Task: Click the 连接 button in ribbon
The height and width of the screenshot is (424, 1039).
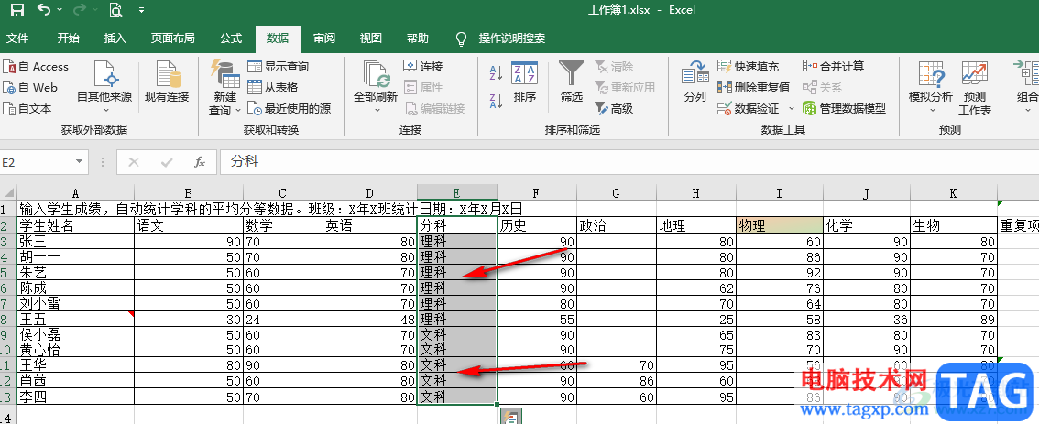Action: (x=423, y=67)
